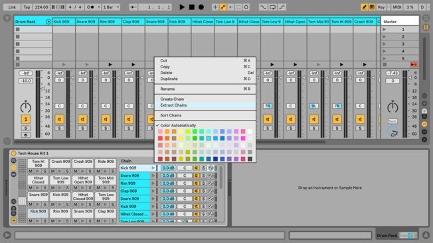This screenshot has height=243, width=433.
Task: Pick the outlined cyan color swatch
Action: pyautogui.click(x=209, y=138)
